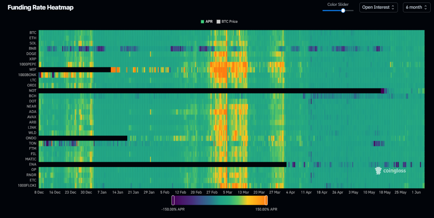This screenshot has height=218, width=434.
Task: Click the 5 Mar date label
Action: (x=228, y=192)
